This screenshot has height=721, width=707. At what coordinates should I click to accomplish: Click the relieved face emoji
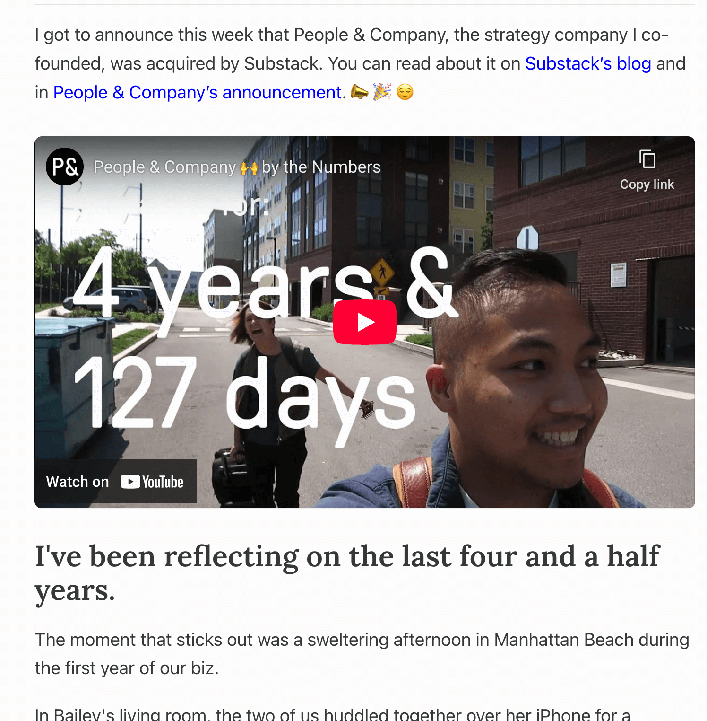405,92
